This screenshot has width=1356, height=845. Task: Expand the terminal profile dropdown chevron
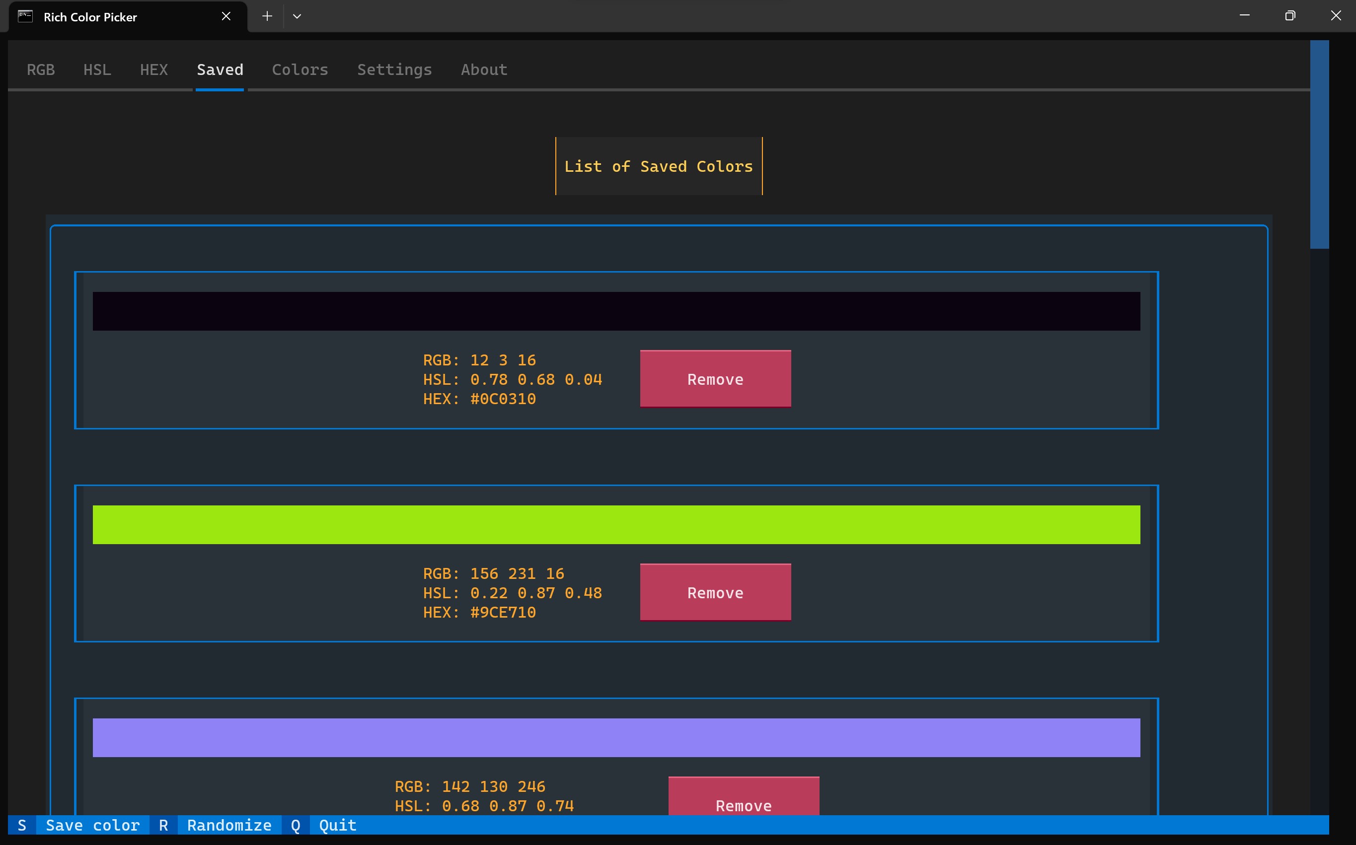click(x=297, y=16)
